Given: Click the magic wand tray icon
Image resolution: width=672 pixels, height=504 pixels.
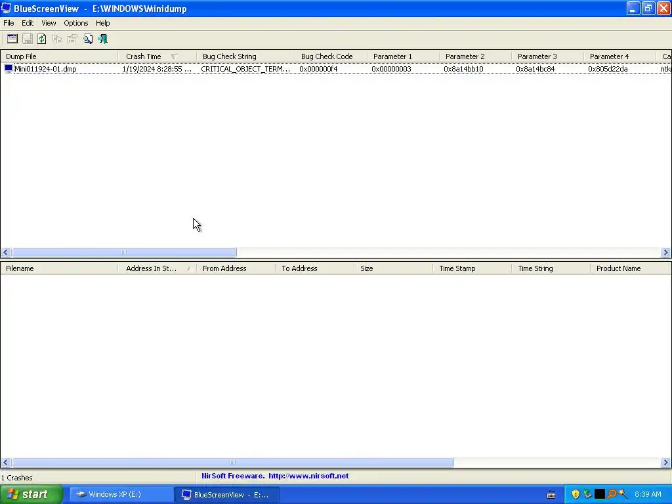Looking at the screenshot, I should click(623, 494).
